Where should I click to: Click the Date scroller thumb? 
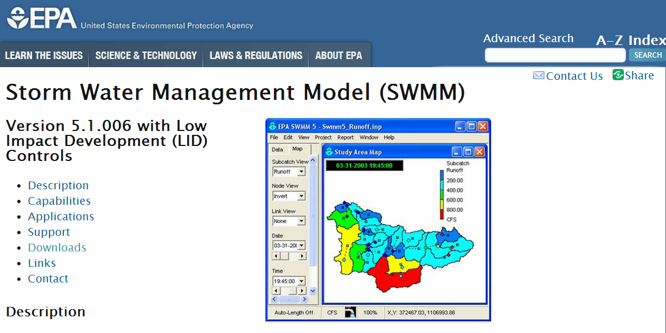pyautogui.click(x=285, y=256)
